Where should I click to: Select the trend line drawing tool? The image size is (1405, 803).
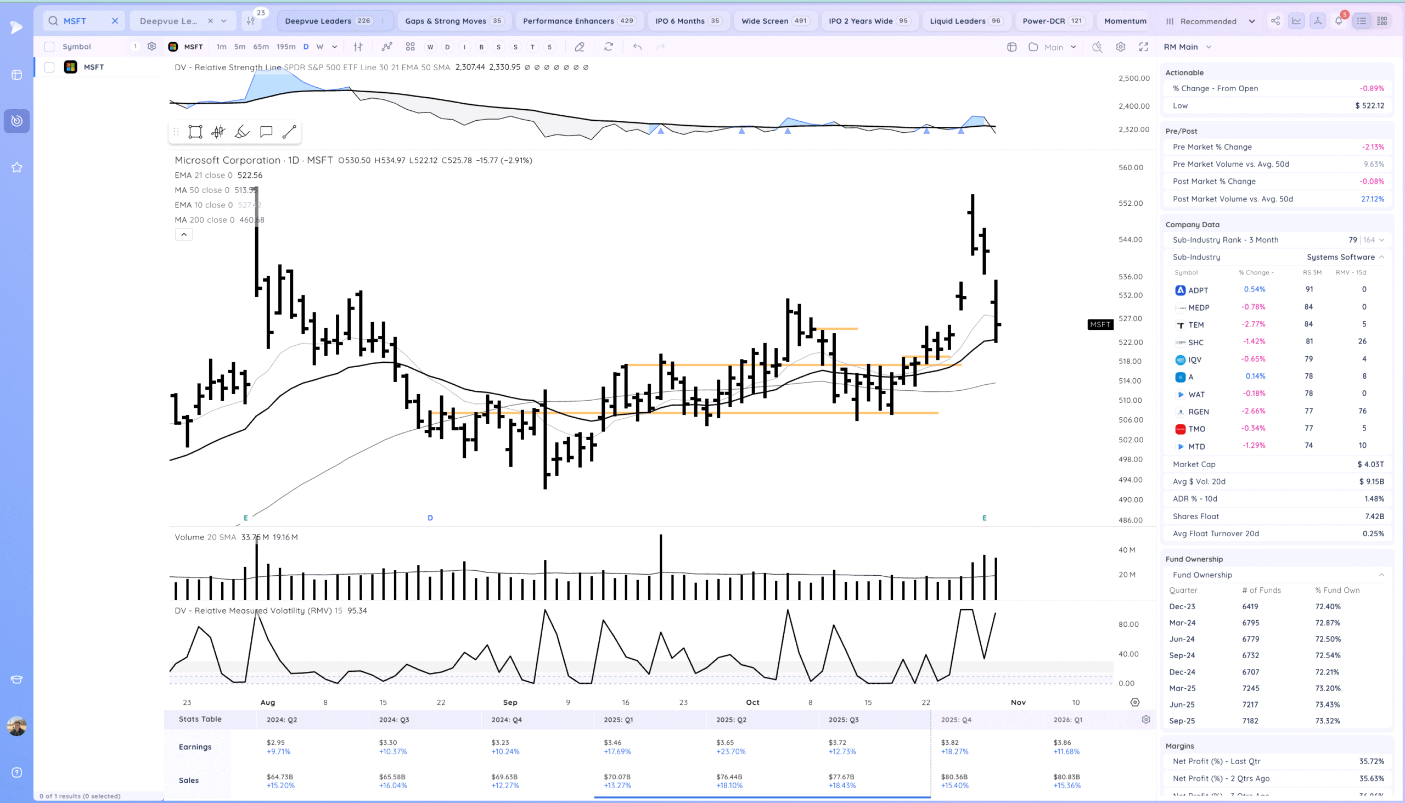coord(289,132)
